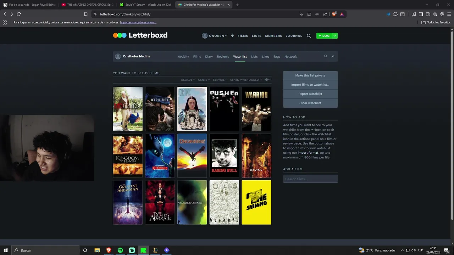The image size is (454, 255).
Task: Switch to the profile Reviews tab
Action: click(223, 57)
